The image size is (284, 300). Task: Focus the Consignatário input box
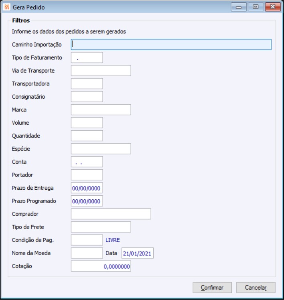click(x=87, y=97)
